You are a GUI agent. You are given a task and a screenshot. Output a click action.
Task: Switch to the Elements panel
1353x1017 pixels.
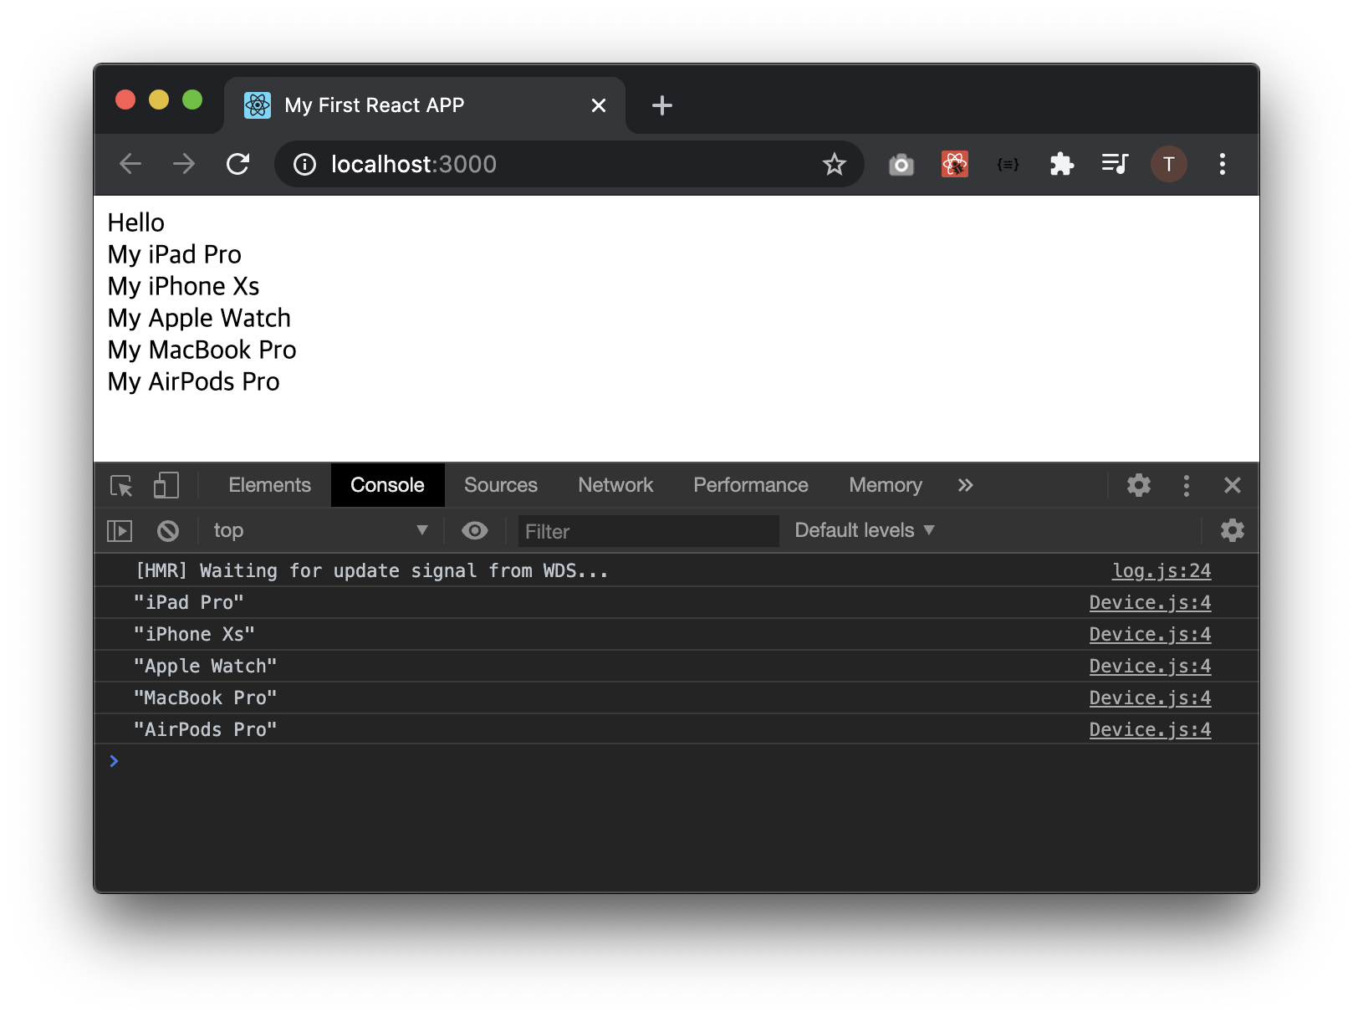[x=269, y=485]
